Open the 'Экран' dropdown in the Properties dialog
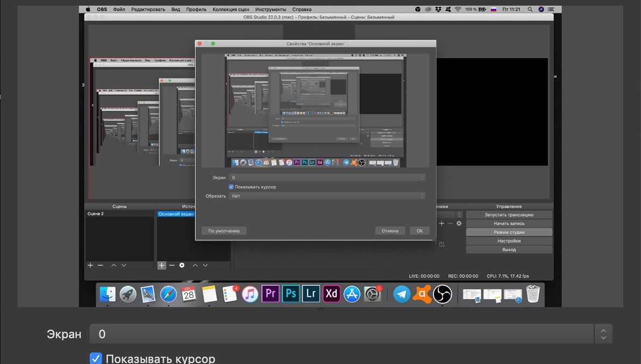This screenshot has height=364, width=641. pos(327,178)
